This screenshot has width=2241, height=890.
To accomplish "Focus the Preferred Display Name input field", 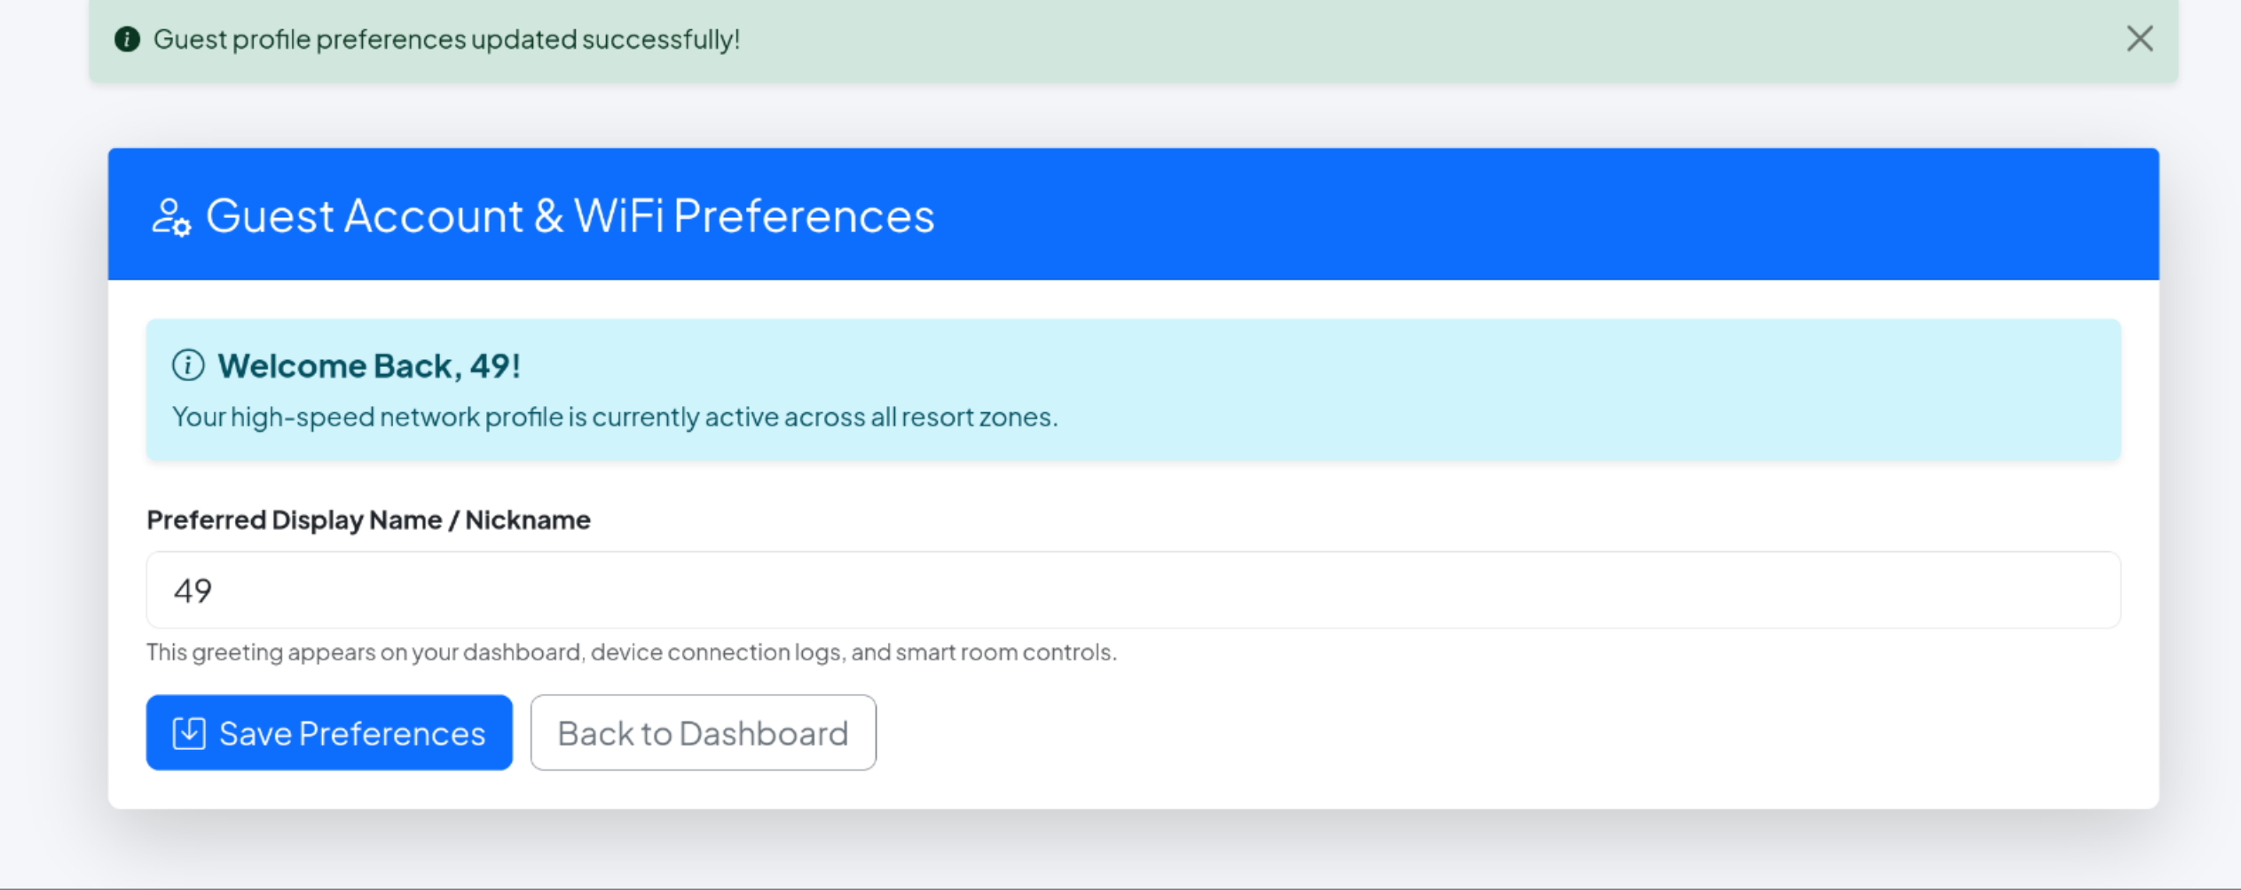I will [x=1134, y=590].
